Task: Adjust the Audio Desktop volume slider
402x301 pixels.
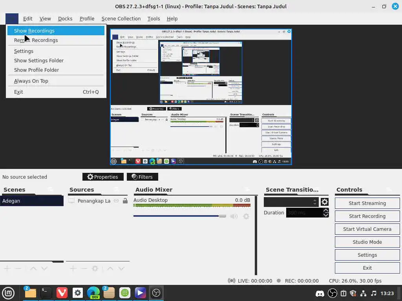Action: (180, 216)
